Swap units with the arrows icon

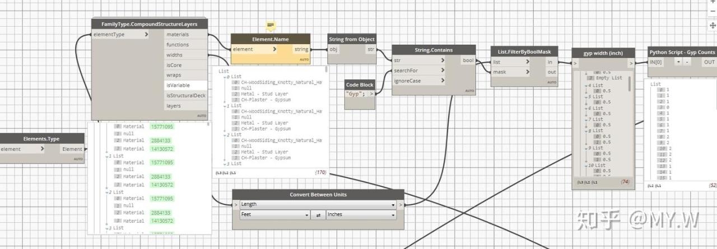click(318, 215)
